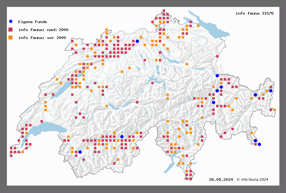The width and height of the screenshot is (286, 193).
Task: Click the easternmost orange square marker
Action: pyautogui.click(x=275, y=110)
